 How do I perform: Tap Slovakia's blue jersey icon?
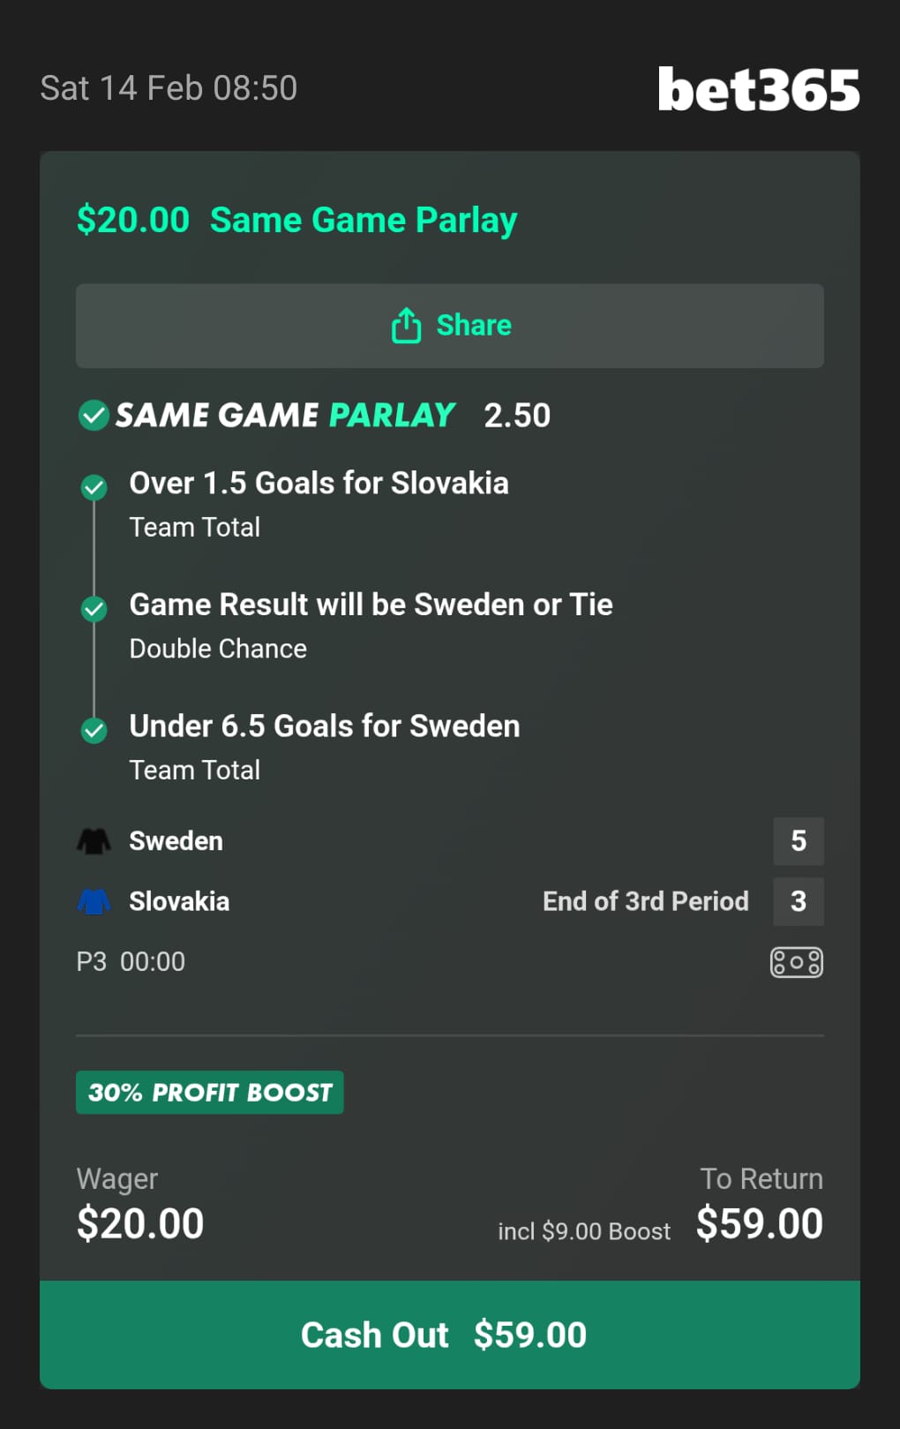(x=94, y=901)
